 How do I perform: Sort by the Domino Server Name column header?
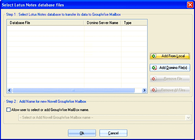(x=102, y=23)
